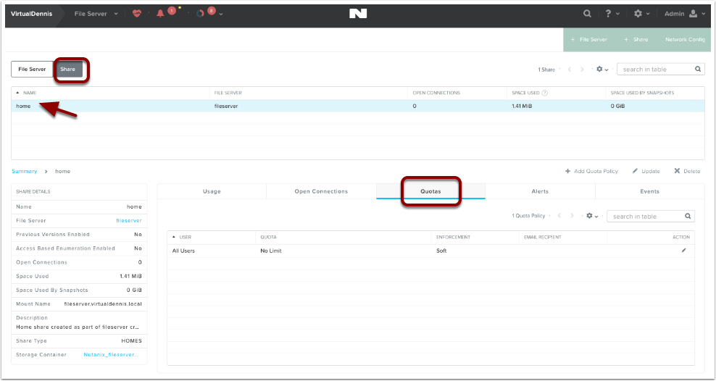This screenshot has width=716, height=381.
Task: Click the Space Used help question icon
Action: 544,93
